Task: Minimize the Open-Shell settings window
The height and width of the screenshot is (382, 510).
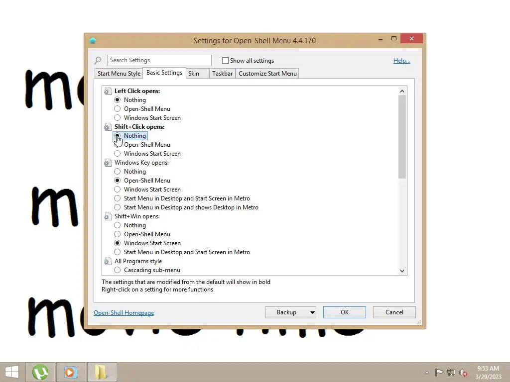Action: click(x=380, y=39)
